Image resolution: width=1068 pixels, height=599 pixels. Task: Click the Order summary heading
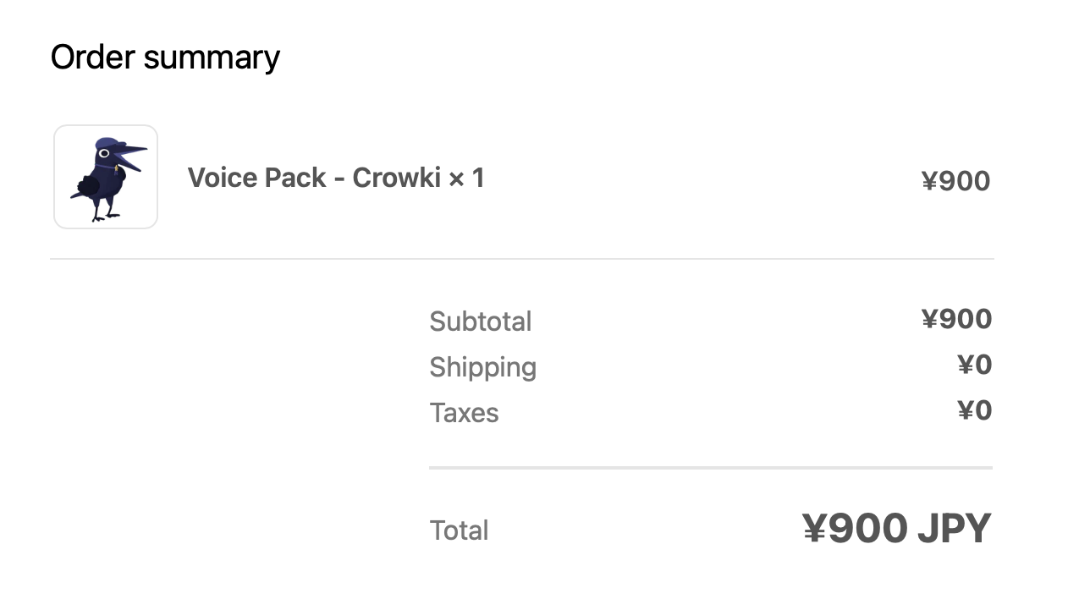[165, 58]
